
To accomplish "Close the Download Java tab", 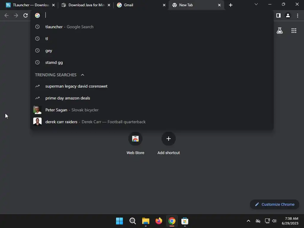I will (109, 5).
